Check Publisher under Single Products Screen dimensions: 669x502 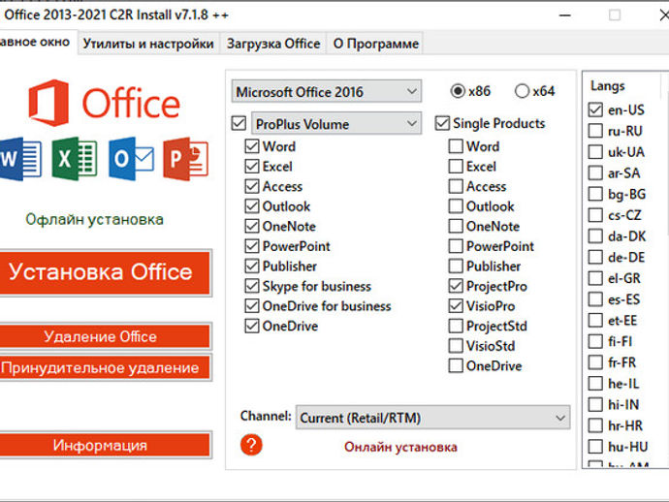[x=456, y=267]
